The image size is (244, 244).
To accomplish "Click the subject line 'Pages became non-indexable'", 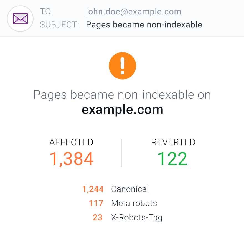I will point(144,25).
